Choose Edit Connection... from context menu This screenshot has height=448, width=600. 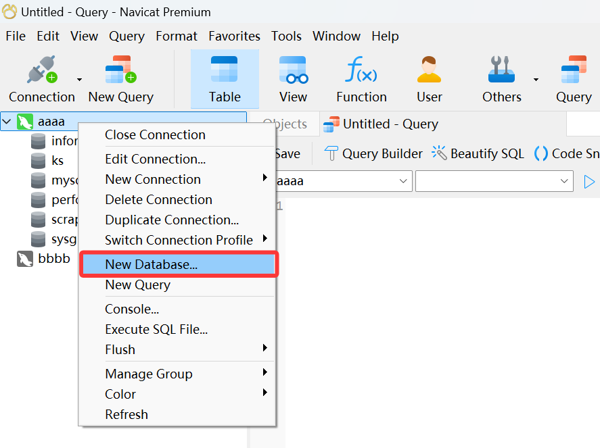point(177,159)
